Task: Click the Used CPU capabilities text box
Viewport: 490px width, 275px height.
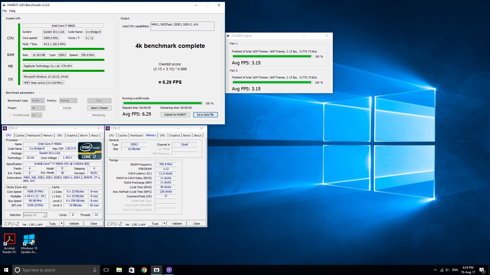Action: coord(182,26)
